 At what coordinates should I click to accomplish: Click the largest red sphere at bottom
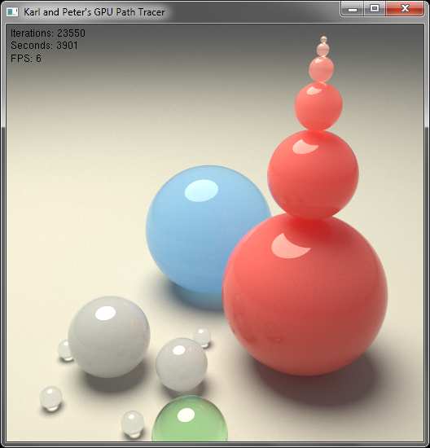(x=305, y=294)
